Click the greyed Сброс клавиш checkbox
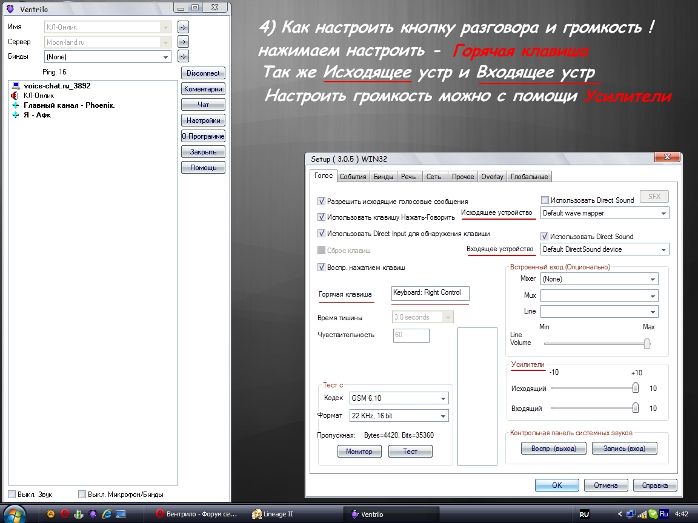This screenshot has width=698, height=523. coord(321,251)
